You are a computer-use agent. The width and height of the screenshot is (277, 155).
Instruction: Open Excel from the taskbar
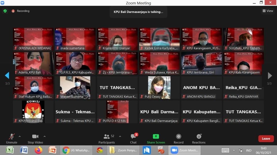10,150
